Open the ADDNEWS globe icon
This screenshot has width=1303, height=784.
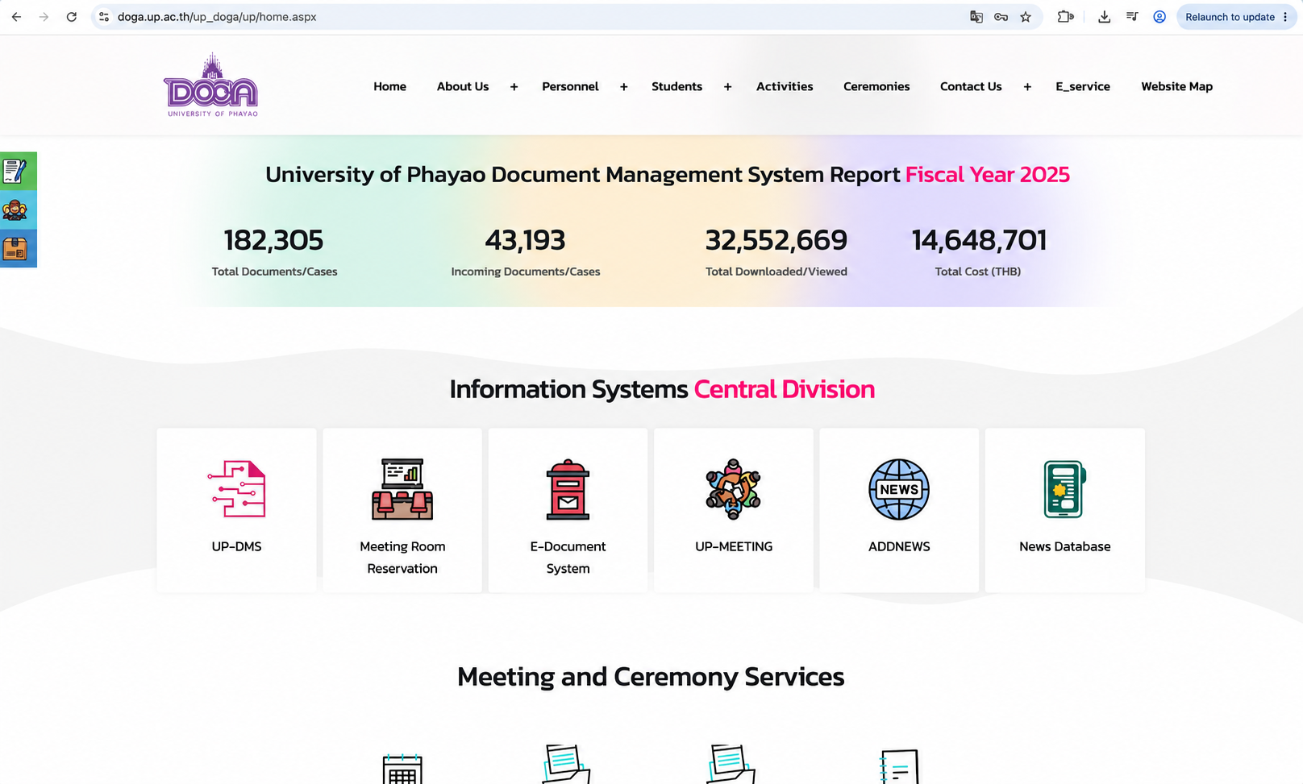point(899,488)
